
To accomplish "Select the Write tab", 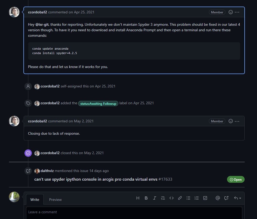I will click(35, 200).
